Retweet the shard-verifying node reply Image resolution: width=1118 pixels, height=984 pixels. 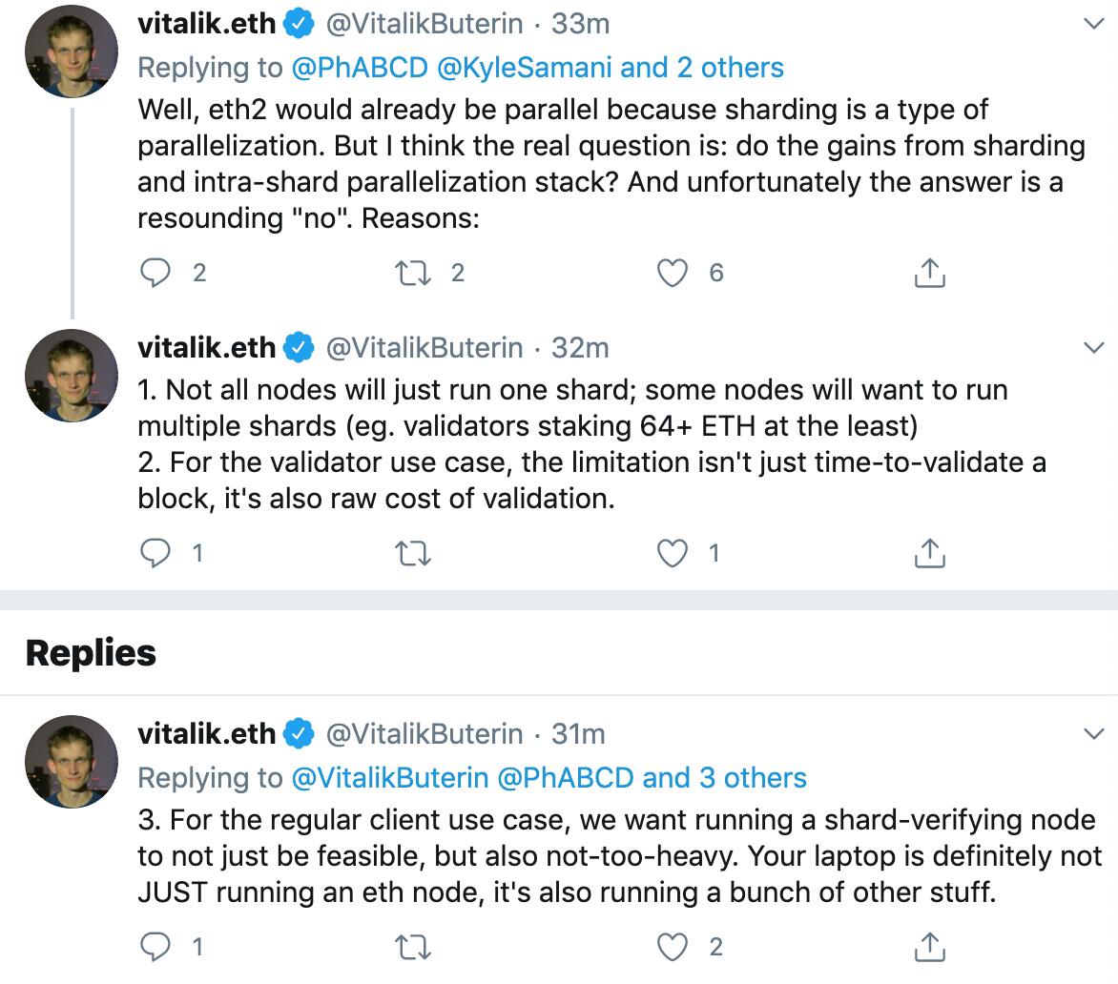click(412, 946)
